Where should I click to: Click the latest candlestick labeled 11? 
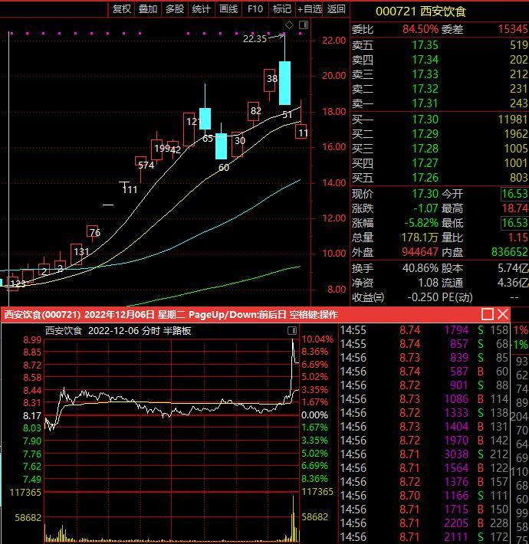301,132
